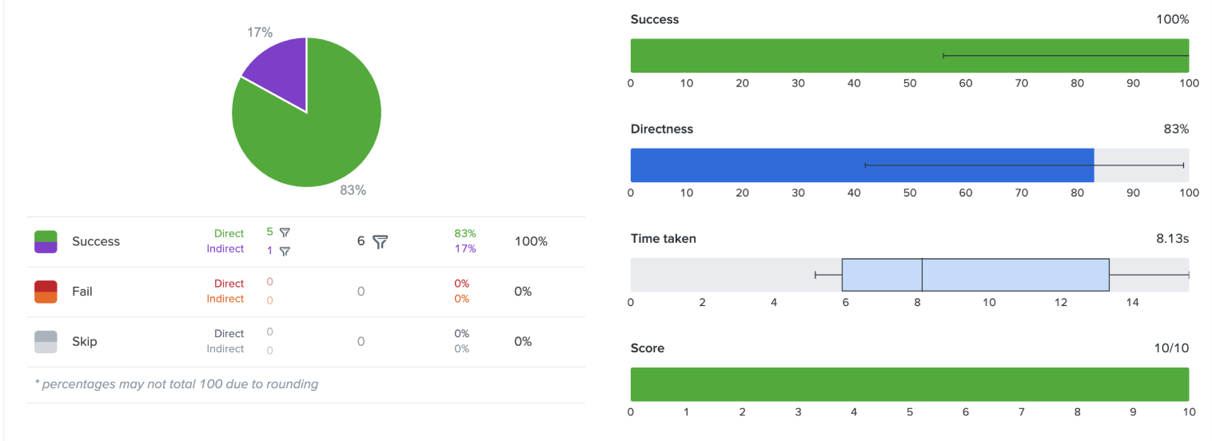Filter by direct success count
Viewport: 1212px width, 441px height.
[285, 232]
